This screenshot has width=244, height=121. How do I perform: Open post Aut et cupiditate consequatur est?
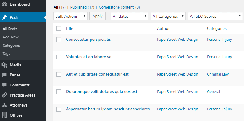click(x=97, y=74)
